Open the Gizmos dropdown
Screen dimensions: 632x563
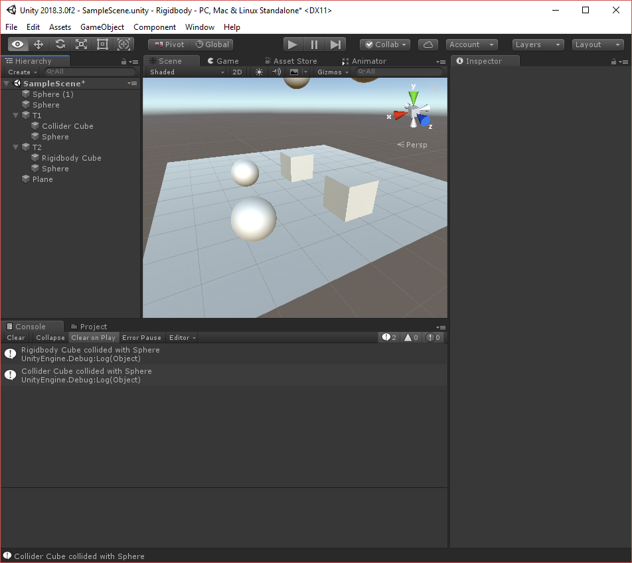[331, 72]
